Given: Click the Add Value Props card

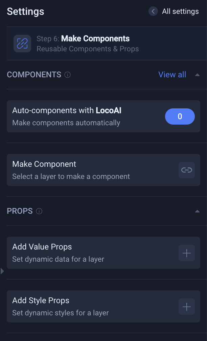Looking at the screenshot, I should point(85,253).
